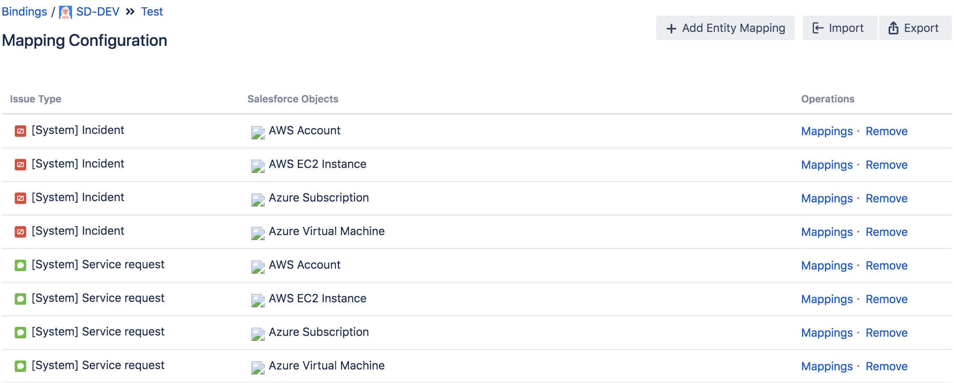
Task: Click Service request icon in AWS EC2 Instance row
Action: coord(20,299)
